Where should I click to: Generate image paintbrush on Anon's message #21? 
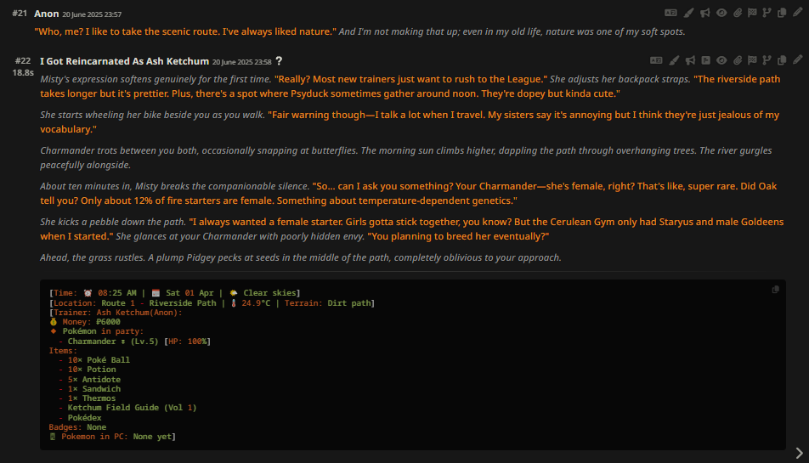pos(689,13)
